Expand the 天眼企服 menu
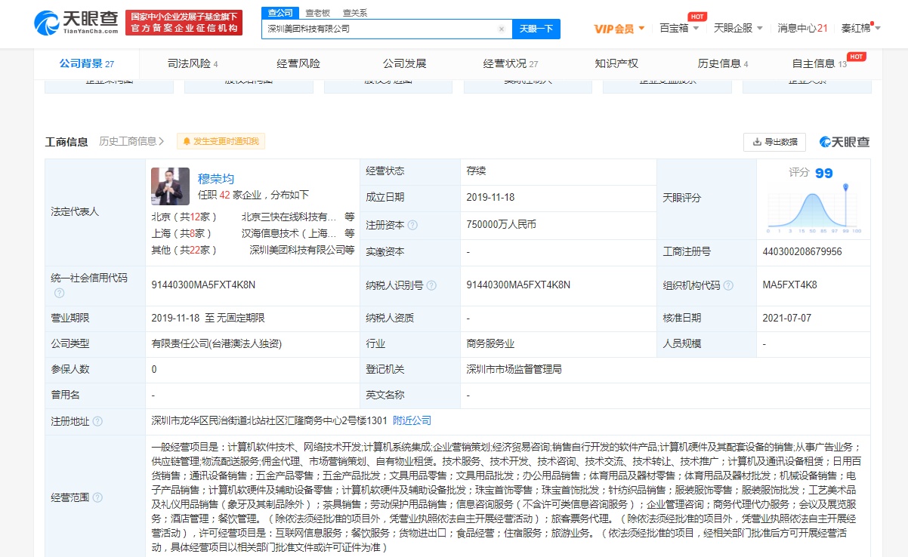The height and width of the screenshot is (557, 908). tap(738, 29)
